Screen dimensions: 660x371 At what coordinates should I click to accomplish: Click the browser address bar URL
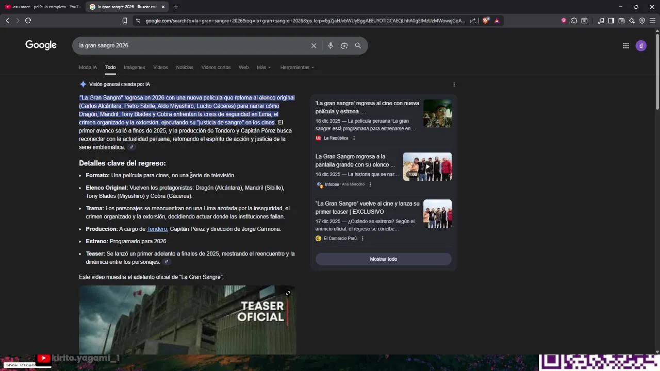coord(305,21)
